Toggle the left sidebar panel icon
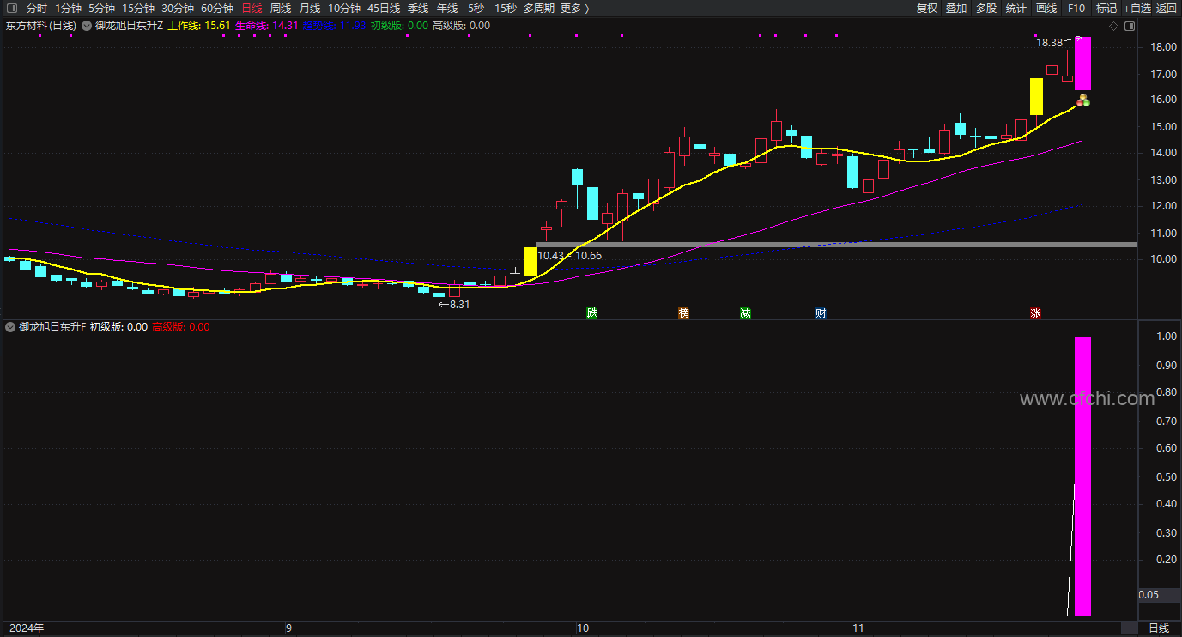The width and height of the screenshot is (1182, 637). pos(10,8)
